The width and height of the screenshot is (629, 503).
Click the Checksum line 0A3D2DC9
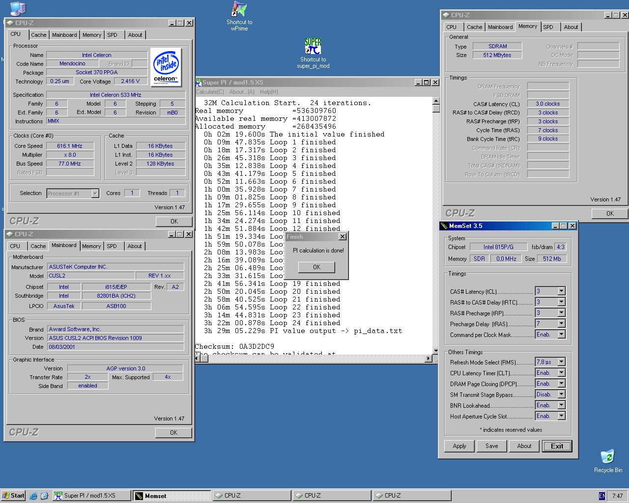coord(234,346)
